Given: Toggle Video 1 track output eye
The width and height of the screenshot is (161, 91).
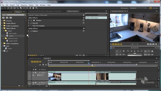Looking at the screenshot, I should (33, 73).
